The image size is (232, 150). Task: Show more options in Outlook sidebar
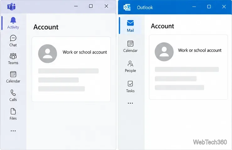pyautogui.click(x=130, y=103)
